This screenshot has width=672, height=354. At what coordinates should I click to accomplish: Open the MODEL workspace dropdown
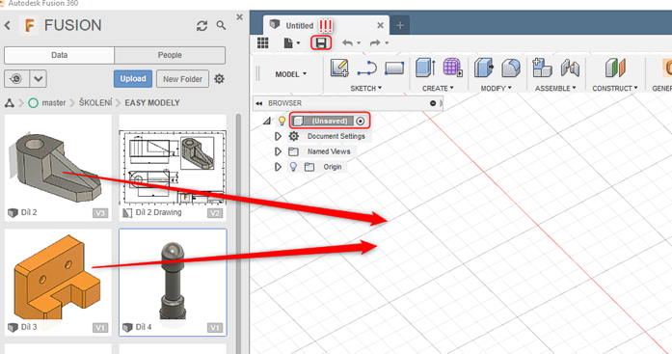pyautogui.click(x=291, y=74)
